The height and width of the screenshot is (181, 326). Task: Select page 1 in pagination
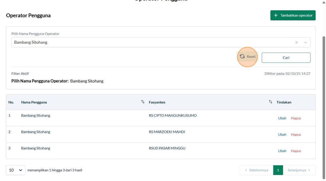[278, 170]
